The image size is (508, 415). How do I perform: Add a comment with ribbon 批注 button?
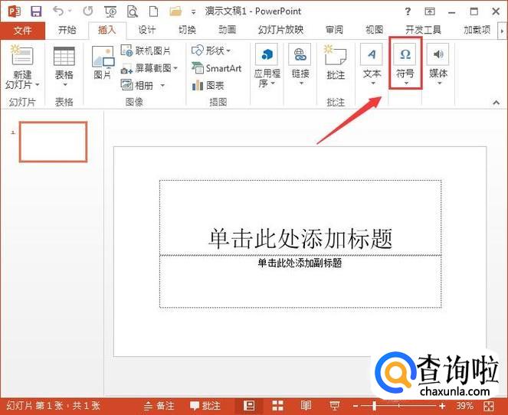tap(336, 63)
